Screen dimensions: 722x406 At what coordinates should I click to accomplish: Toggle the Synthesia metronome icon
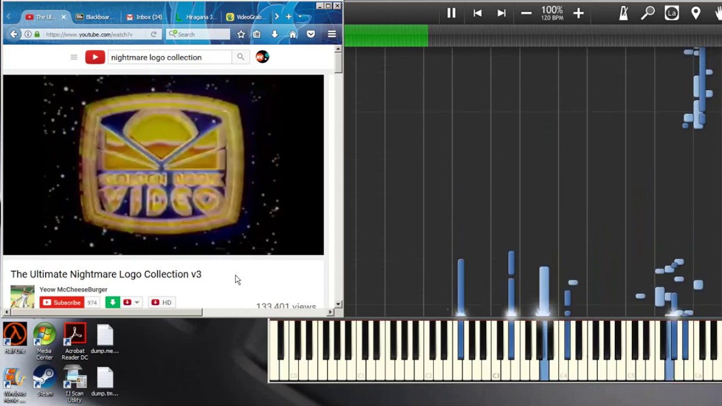623,13
